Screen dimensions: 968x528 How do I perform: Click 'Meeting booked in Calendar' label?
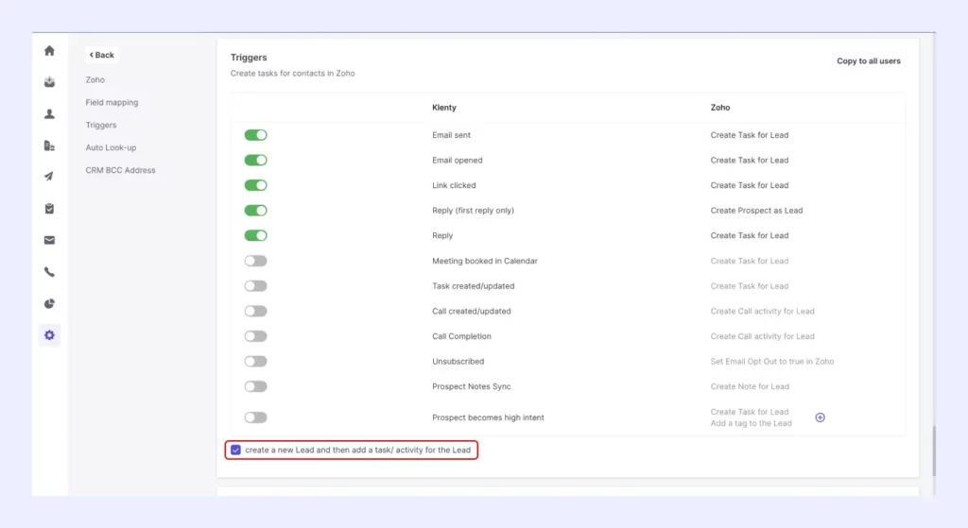pyautogui.click(x=485, y=261)
